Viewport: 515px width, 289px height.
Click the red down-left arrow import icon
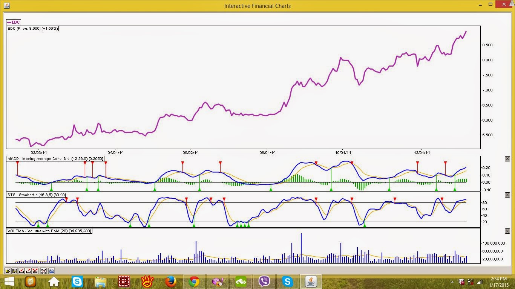point(21,271)
